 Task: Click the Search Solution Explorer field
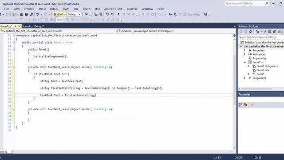(260, 37)
